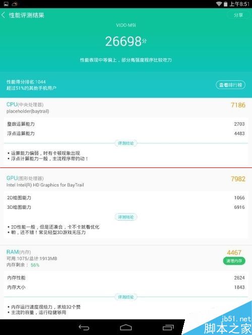Share the benchmark result via 分享
252x335 pixels.
click(x=238, y=15)
